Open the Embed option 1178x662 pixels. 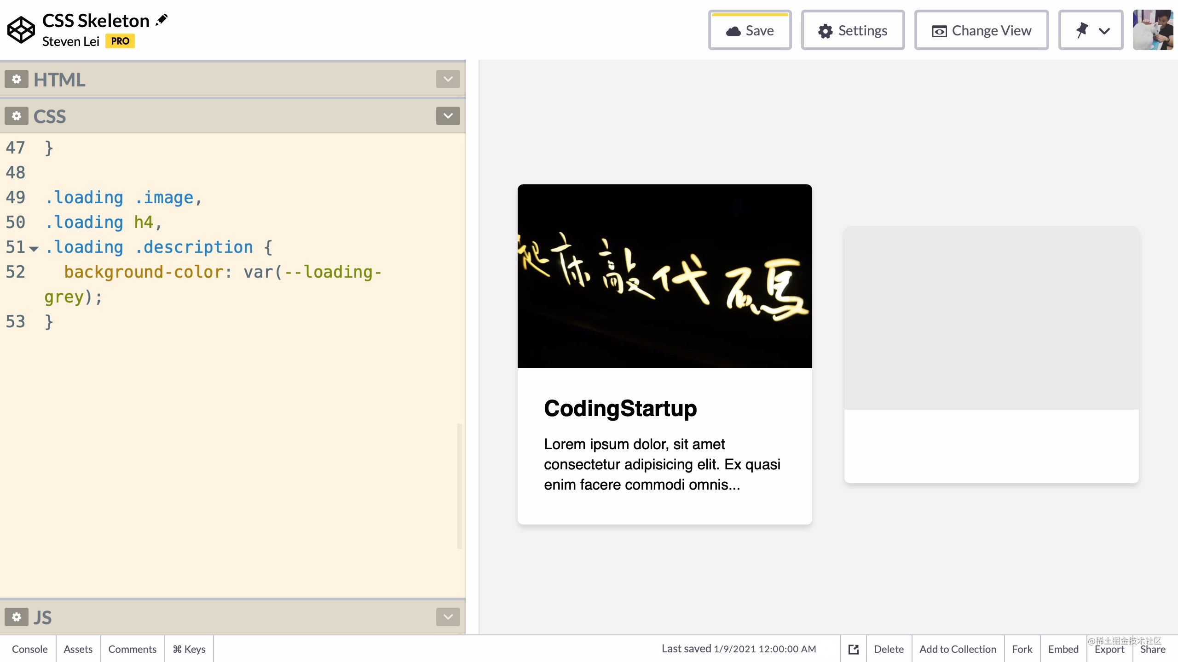point(1063,649)
